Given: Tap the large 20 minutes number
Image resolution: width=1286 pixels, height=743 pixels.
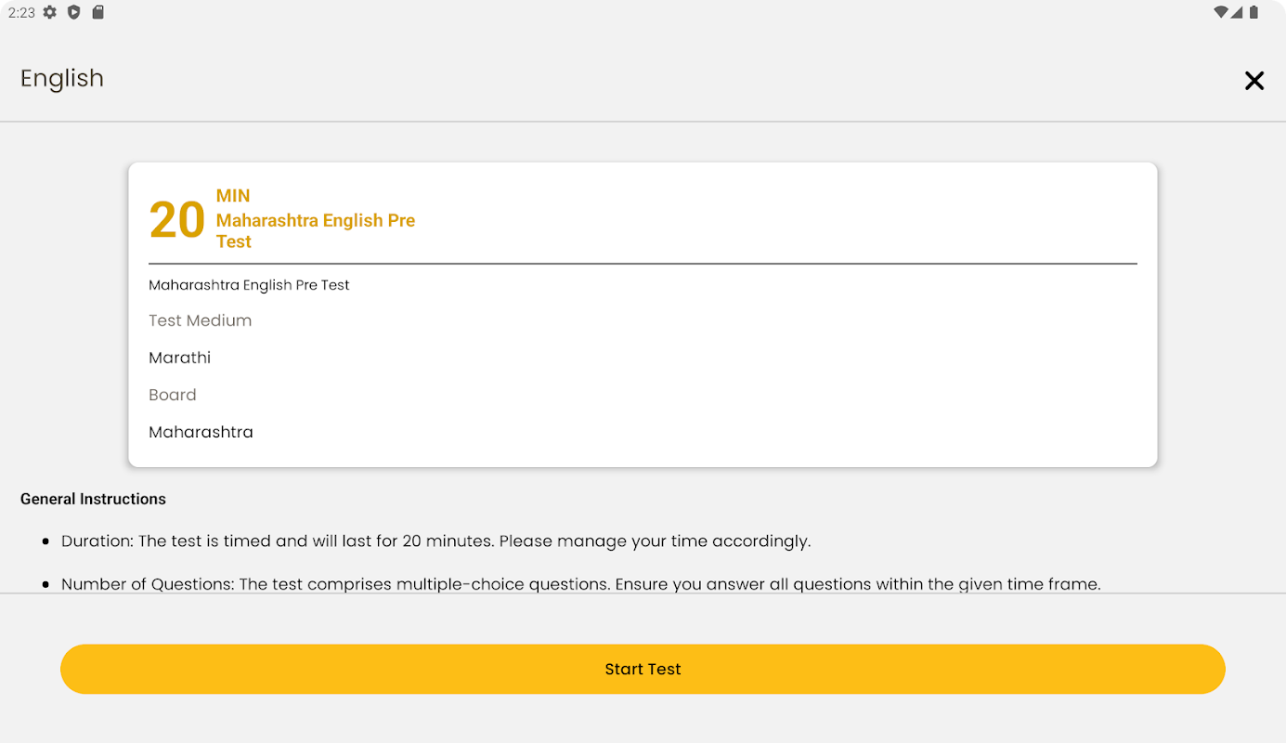Looking at the screenshot, I should click(x=176, y=221).
